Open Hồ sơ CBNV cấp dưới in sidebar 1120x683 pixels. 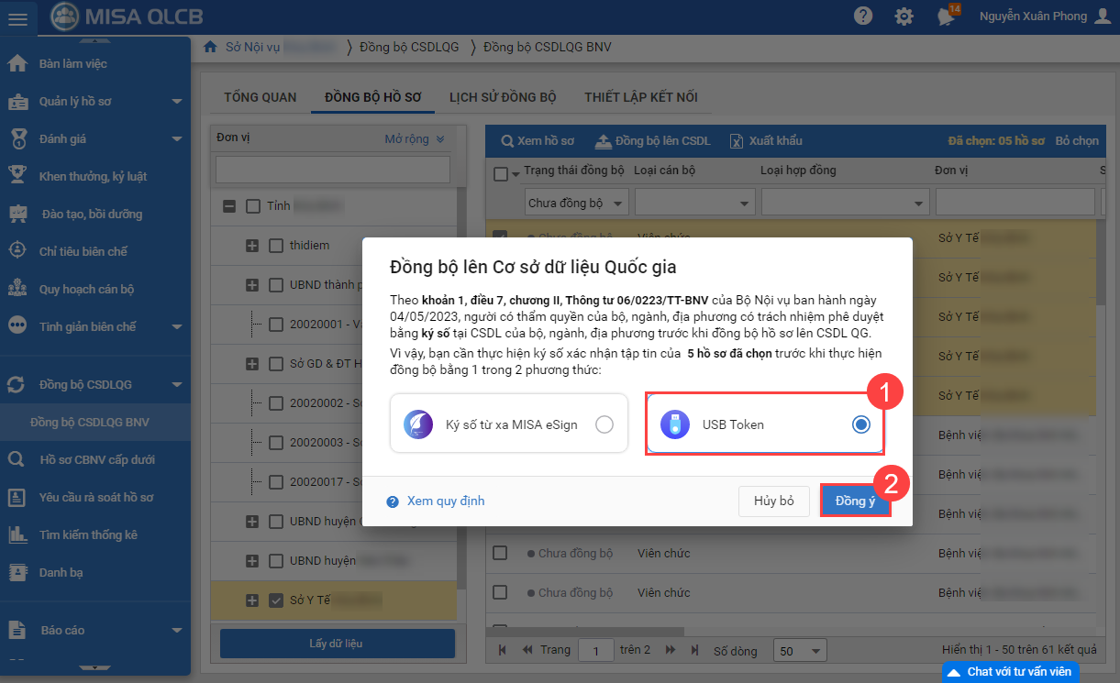pyautogui.click(x=95, y=459)
